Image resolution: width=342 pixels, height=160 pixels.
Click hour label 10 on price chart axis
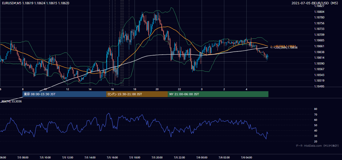(x=45, y=89)
